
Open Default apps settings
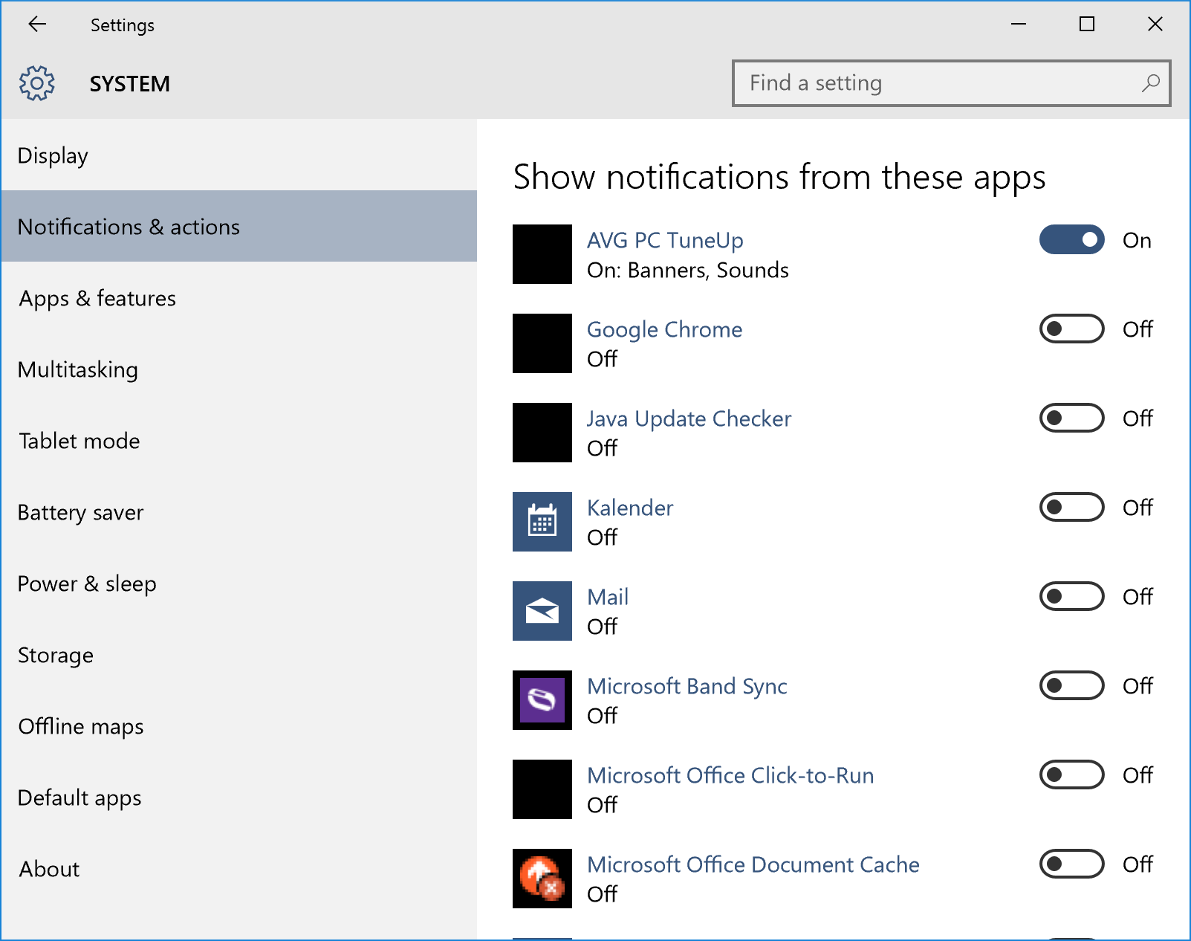click(238, 797)
